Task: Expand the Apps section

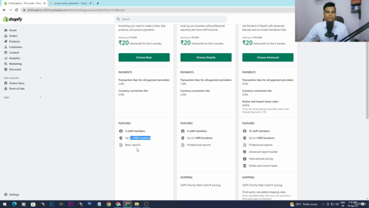Action: pos(40,97)
